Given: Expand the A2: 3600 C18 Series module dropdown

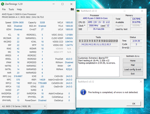Looking at the screenshot, I should coord(24,106).
